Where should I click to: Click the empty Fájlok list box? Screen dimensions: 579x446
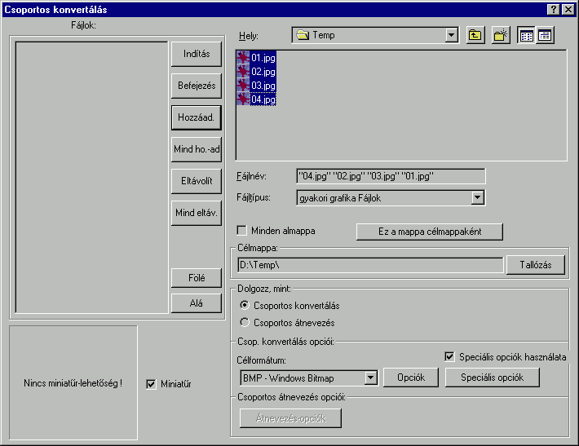click(91, 177)
